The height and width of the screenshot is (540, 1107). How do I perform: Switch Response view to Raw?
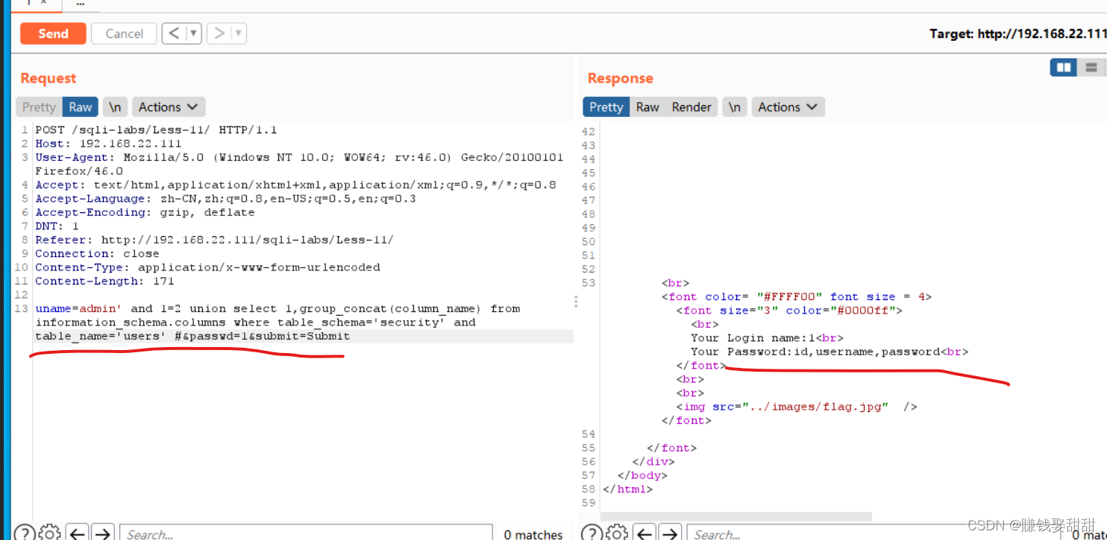tap(647, 107)
